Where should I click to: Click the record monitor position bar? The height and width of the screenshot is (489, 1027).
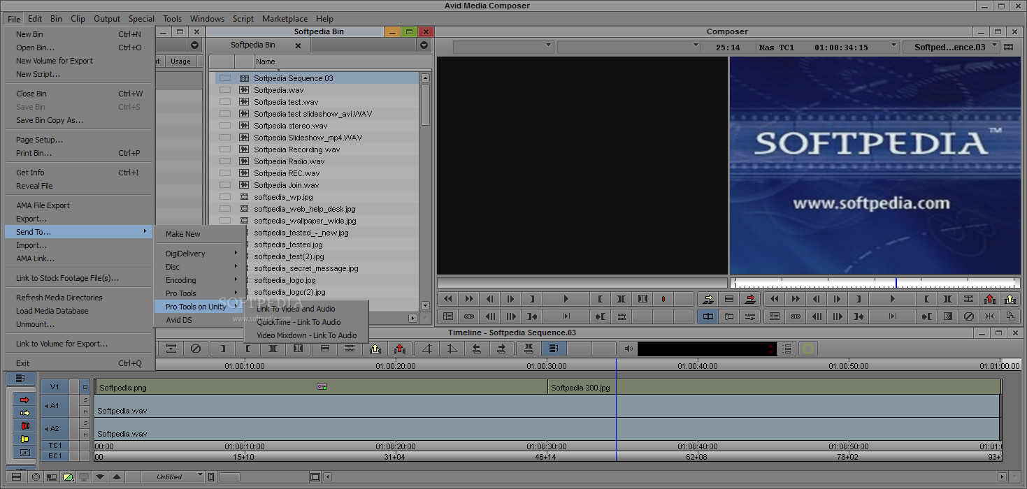(875, 283)
